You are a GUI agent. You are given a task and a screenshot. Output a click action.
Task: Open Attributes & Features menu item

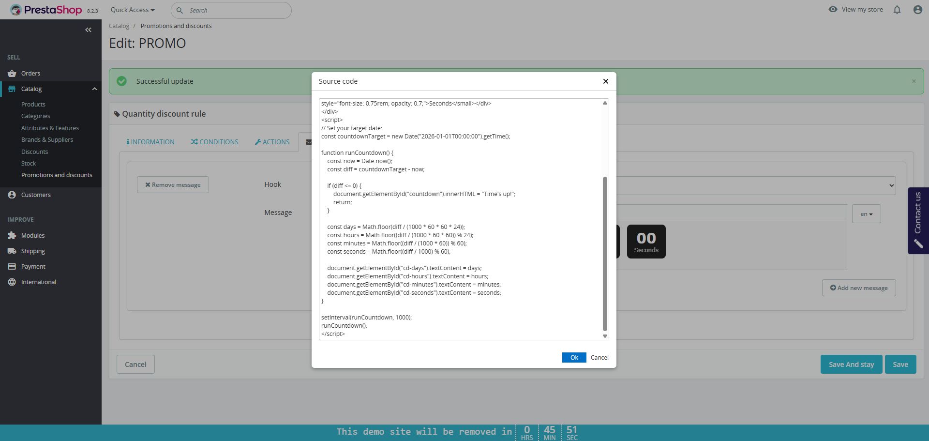click(50, 128)
